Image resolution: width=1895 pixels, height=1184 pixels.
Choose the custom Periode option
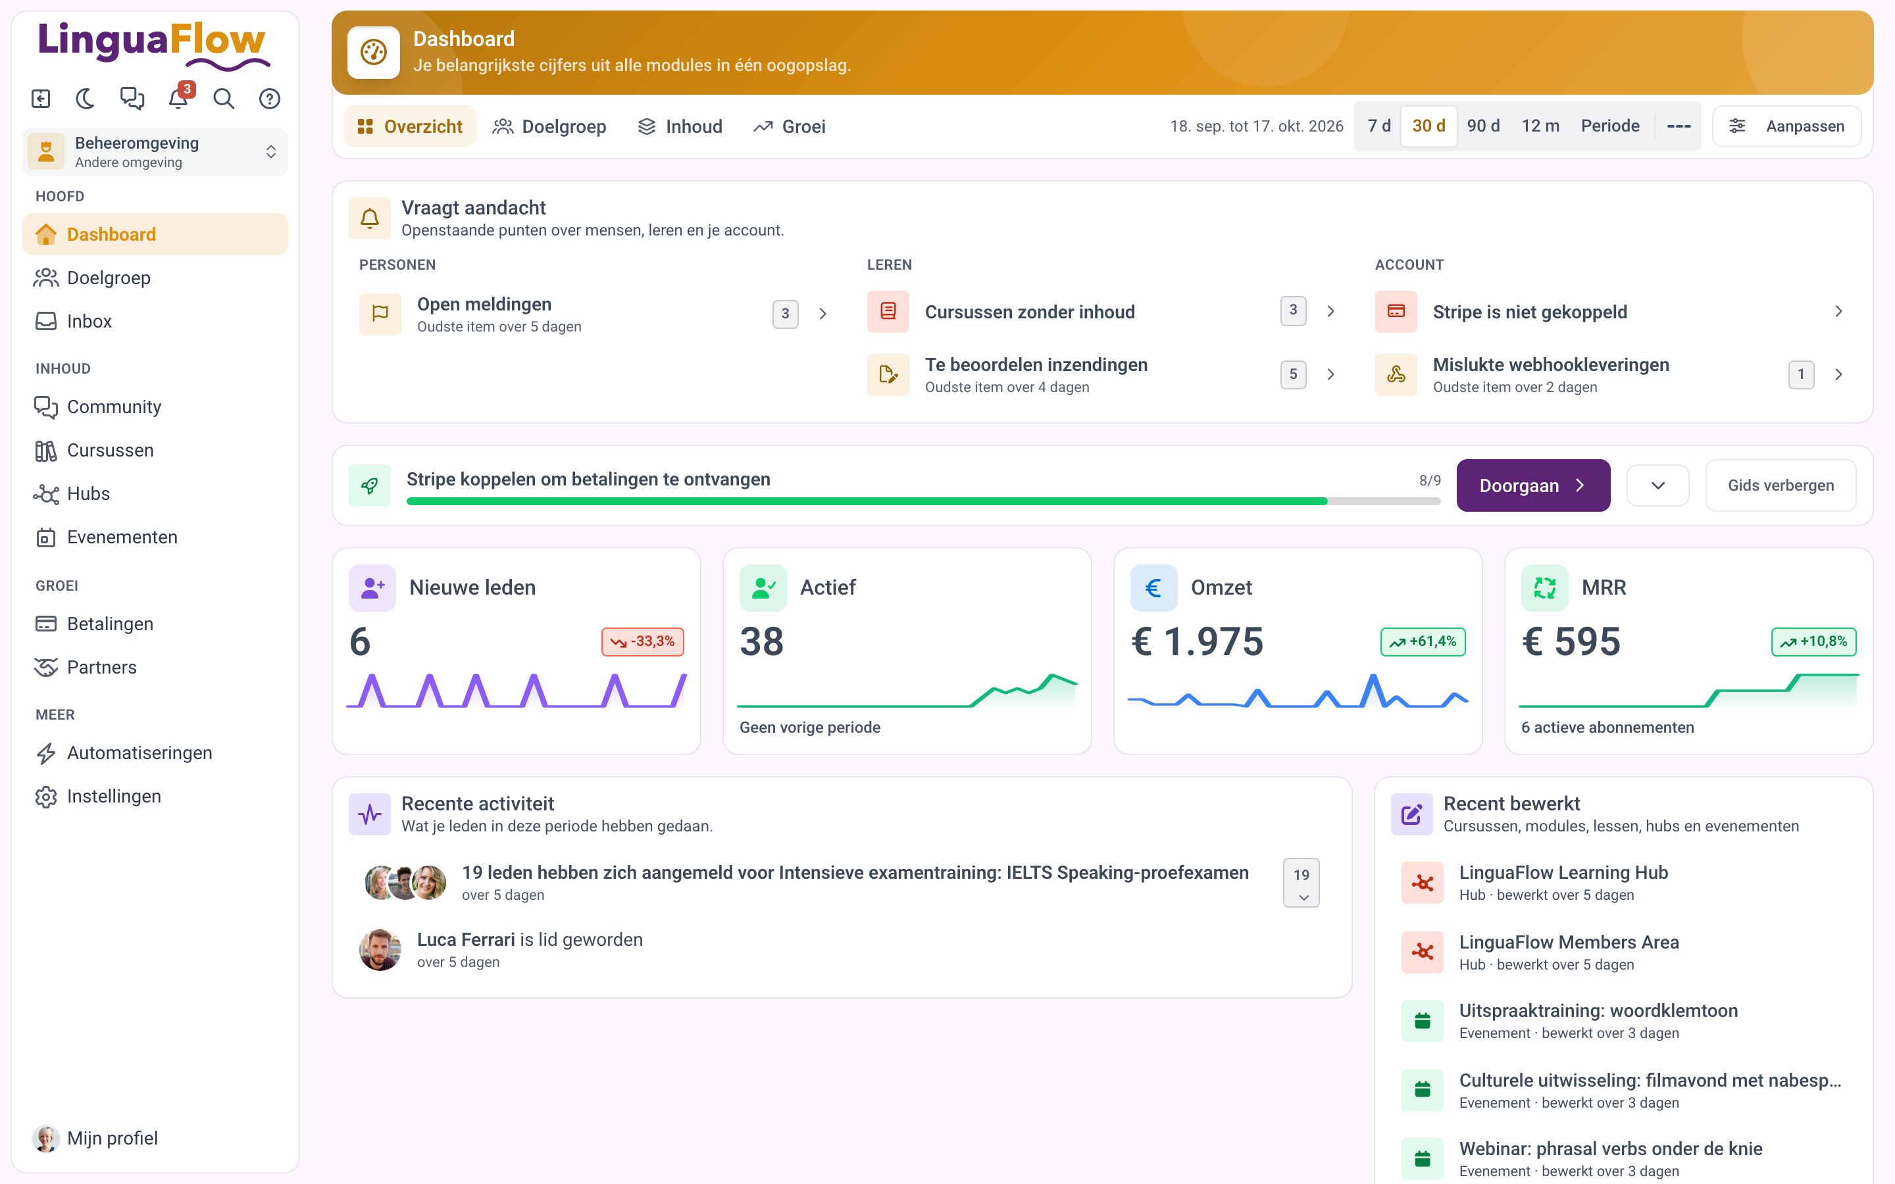pyautogui.click(x=1610, y=126)
